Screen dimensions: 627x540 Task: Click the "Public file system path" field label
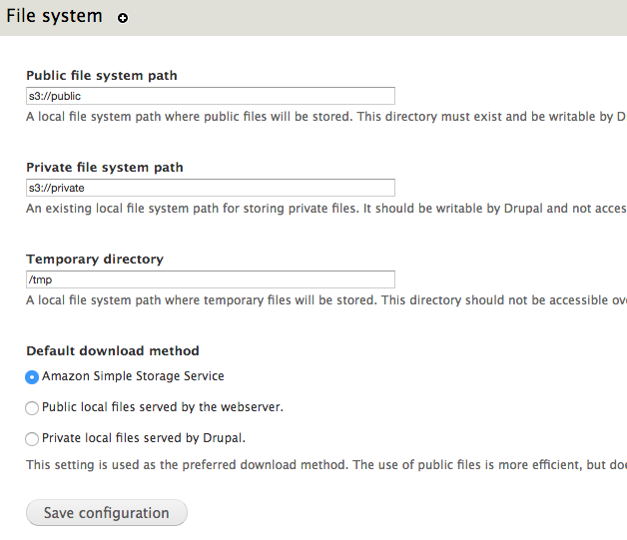pos(102,76)
